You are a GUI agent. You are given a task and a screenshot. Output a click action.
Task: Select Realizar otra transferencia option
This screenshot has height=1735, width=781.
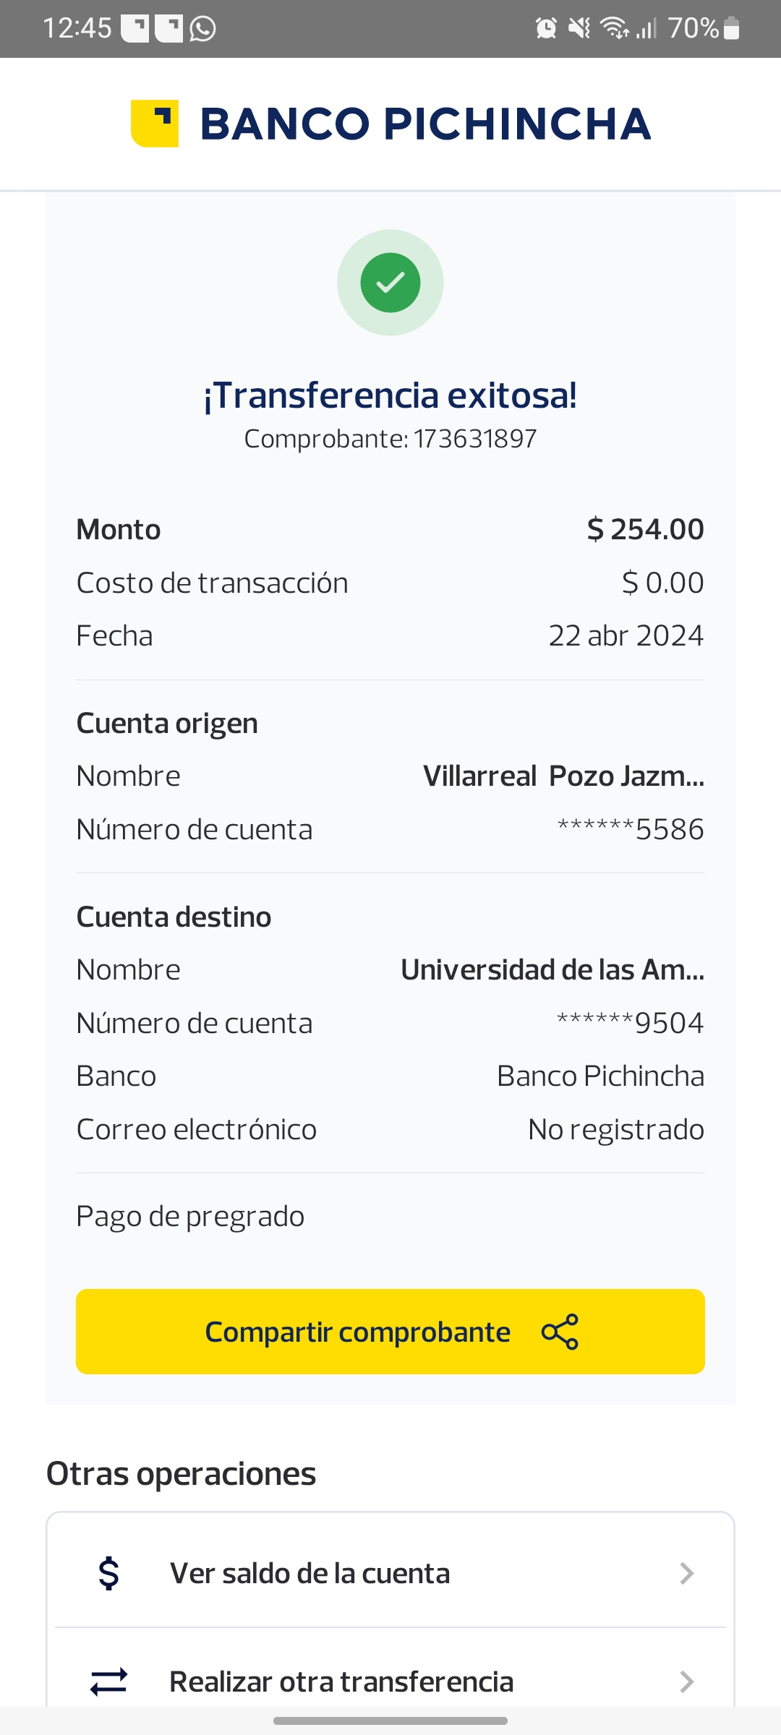(x=341, y=1682)
